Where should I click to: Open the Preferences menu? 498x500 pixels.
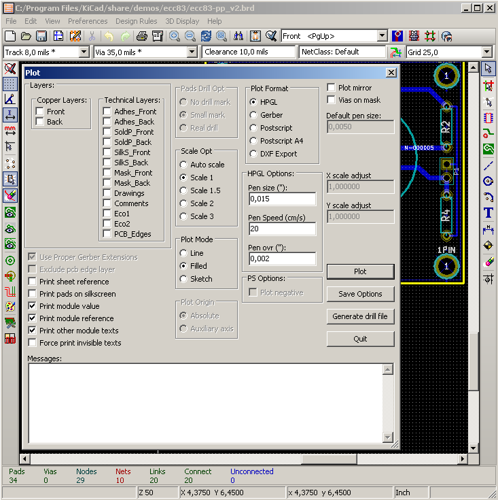click(x=88, y=21)
